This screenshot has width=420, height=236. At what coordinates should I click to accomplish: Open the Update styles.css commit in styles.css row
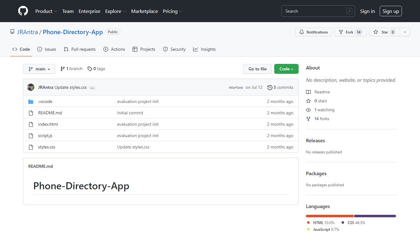pyautogui.click(x=133, y=147)
